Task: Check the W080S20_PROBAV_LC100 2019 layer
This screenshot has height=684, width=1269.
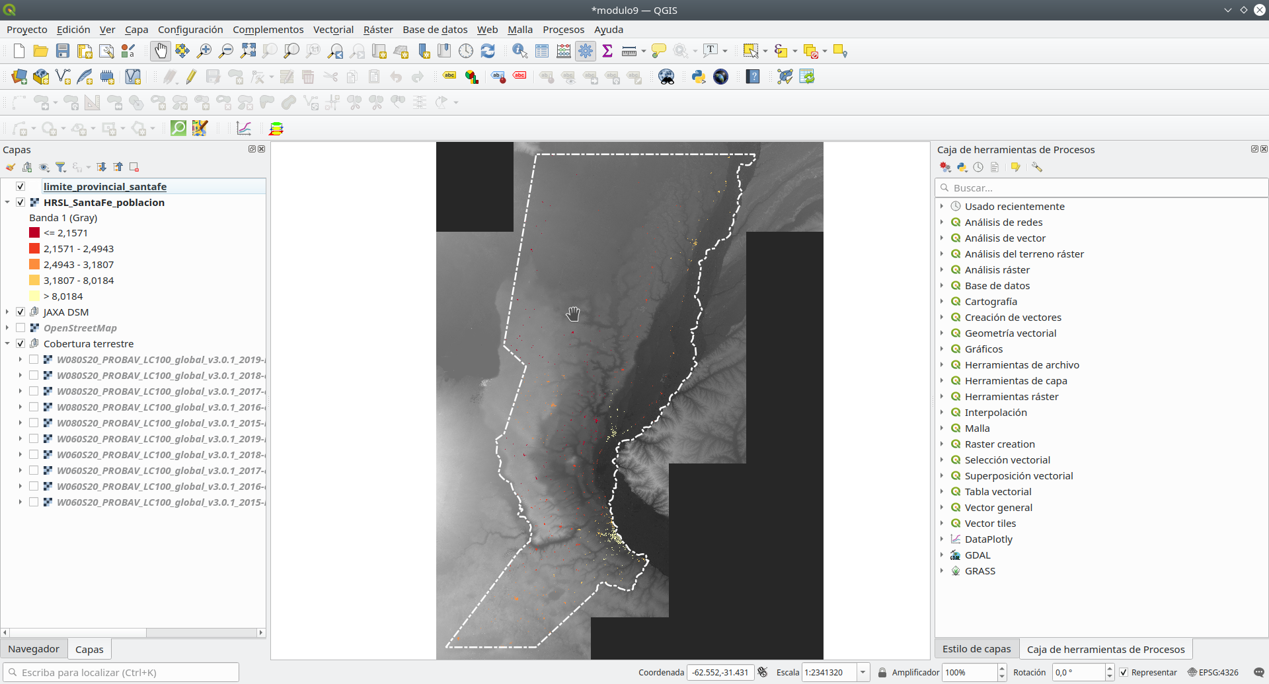Action: click(34, 359)
